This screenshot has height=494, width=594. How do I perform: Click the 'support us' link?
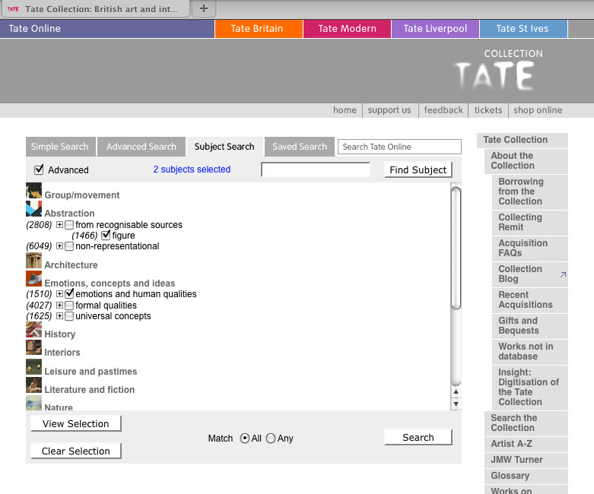point(389,110)
